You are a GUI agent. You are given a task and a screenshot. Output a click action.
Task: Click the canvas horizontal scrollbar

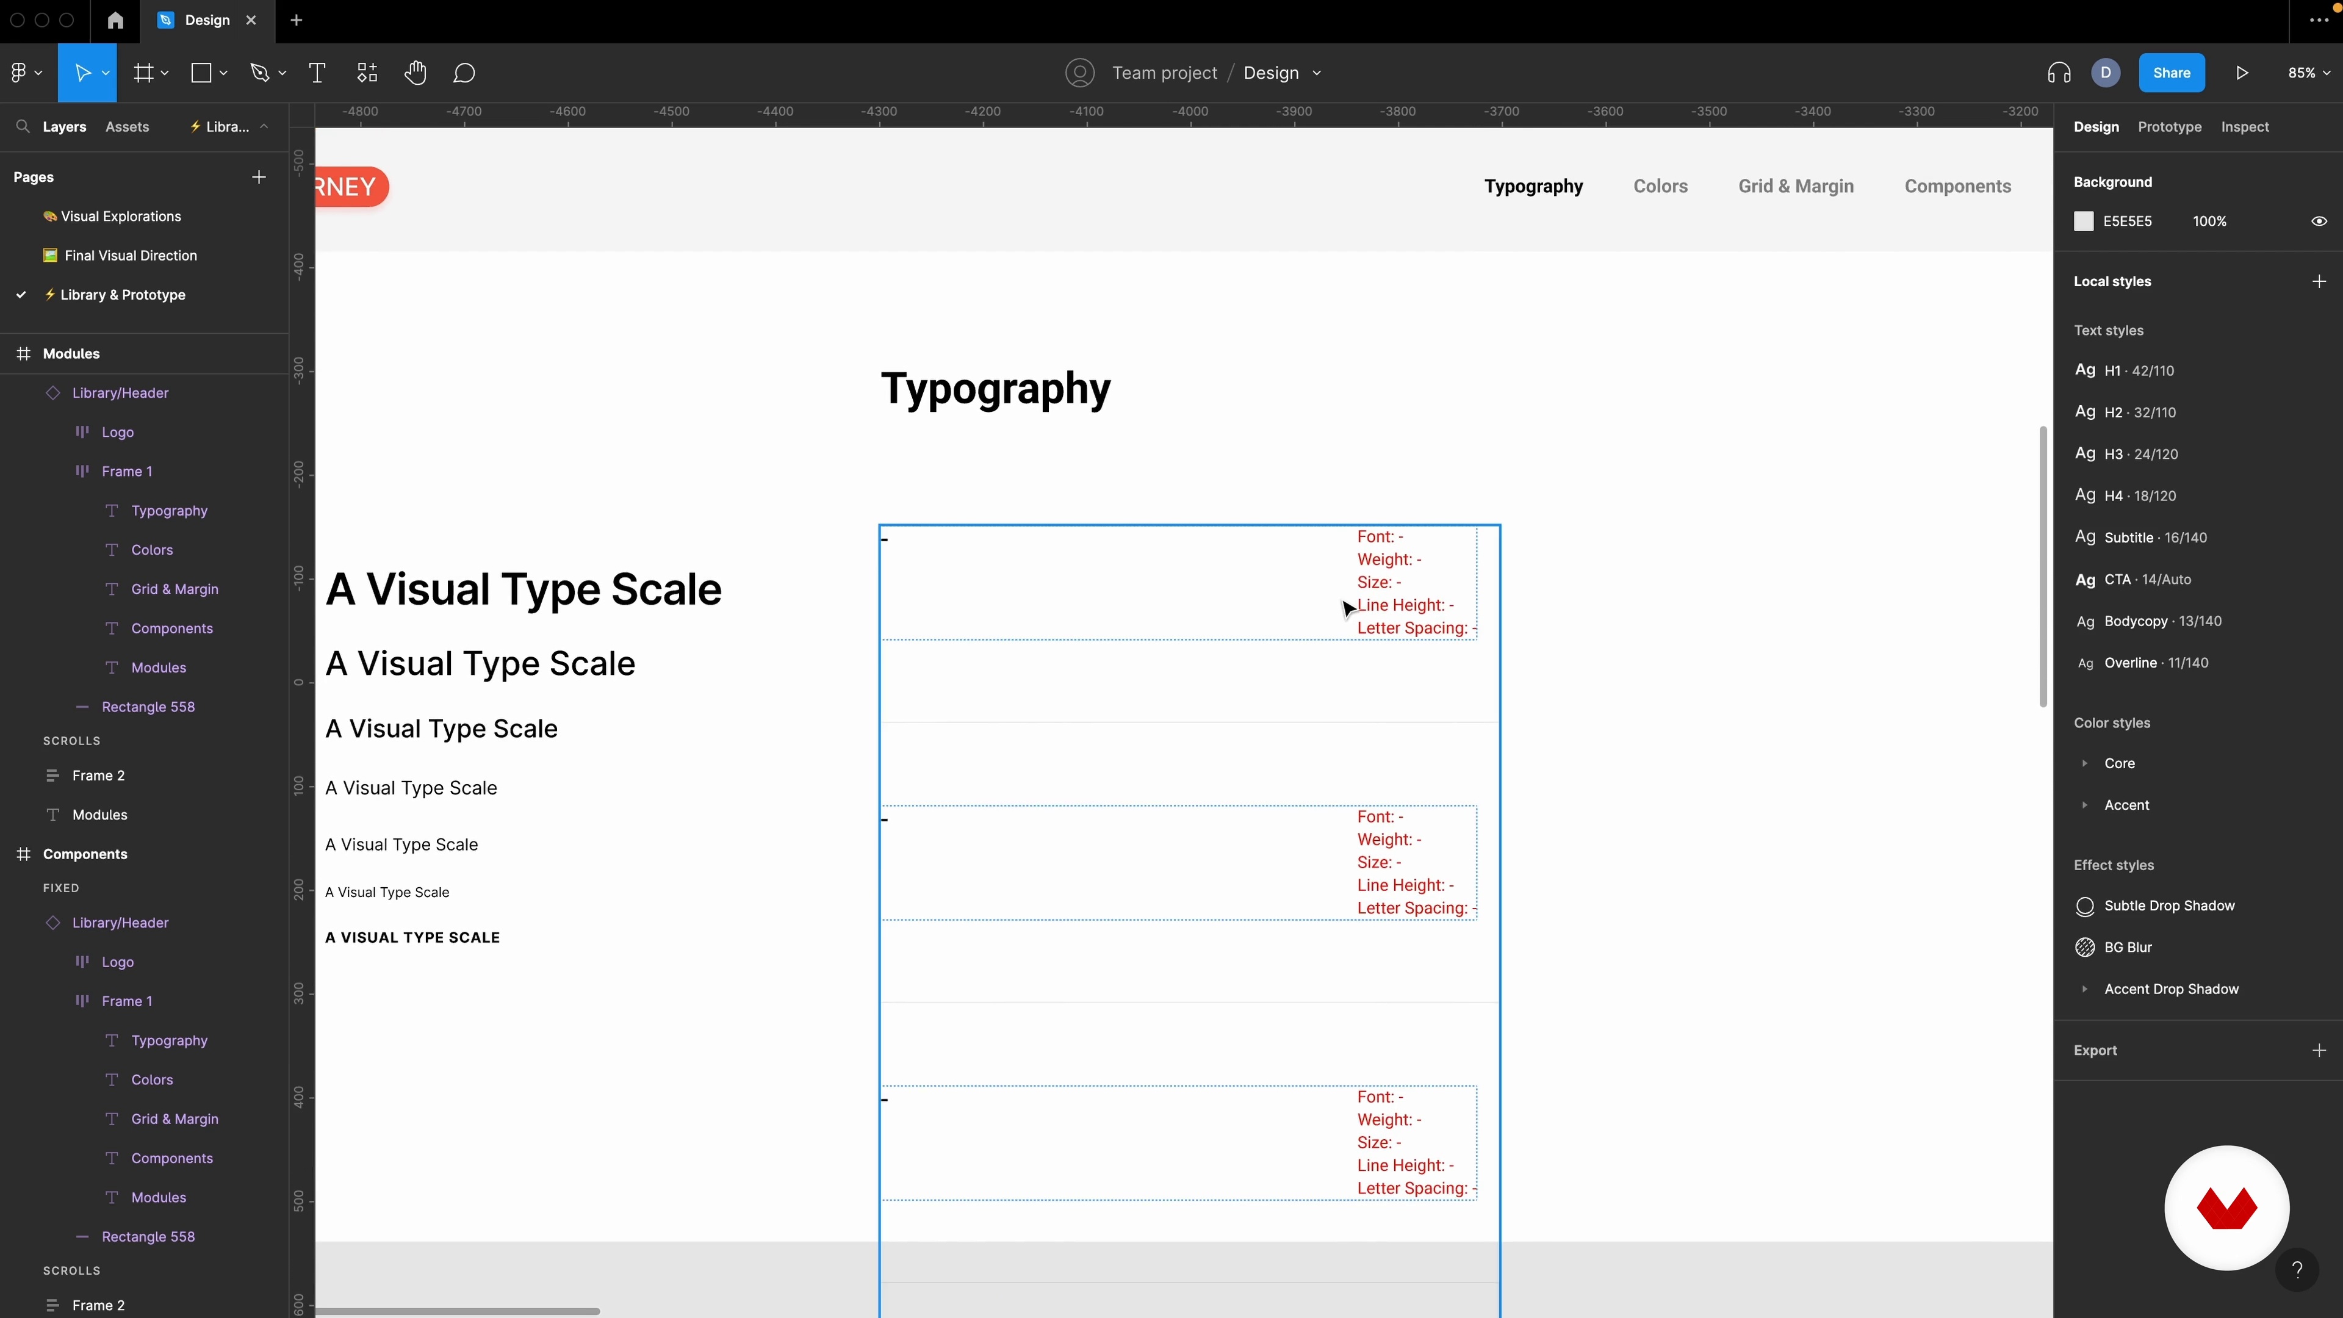[458, 1311]
